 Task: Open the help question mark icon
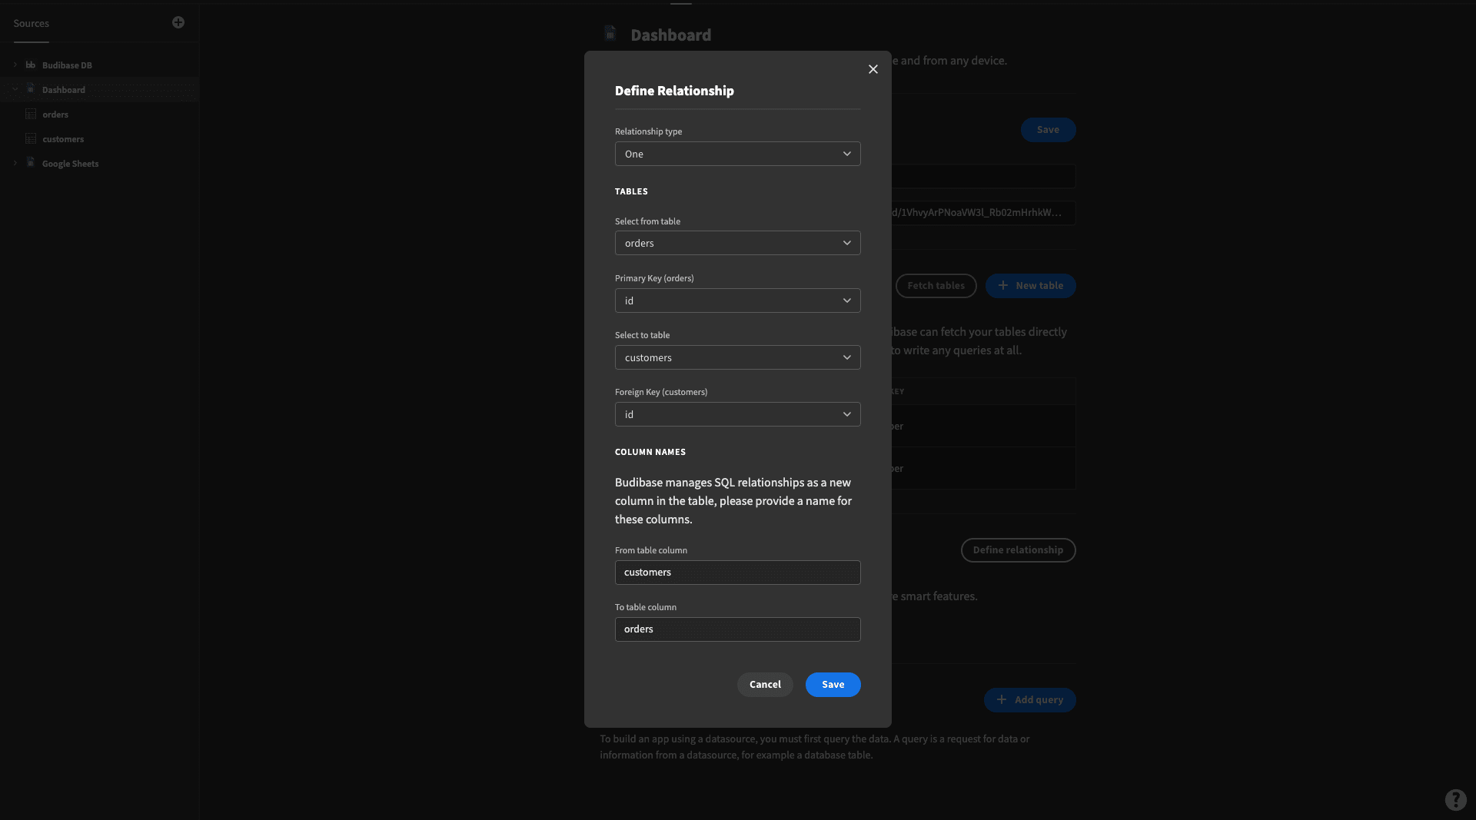point(1455,800)
